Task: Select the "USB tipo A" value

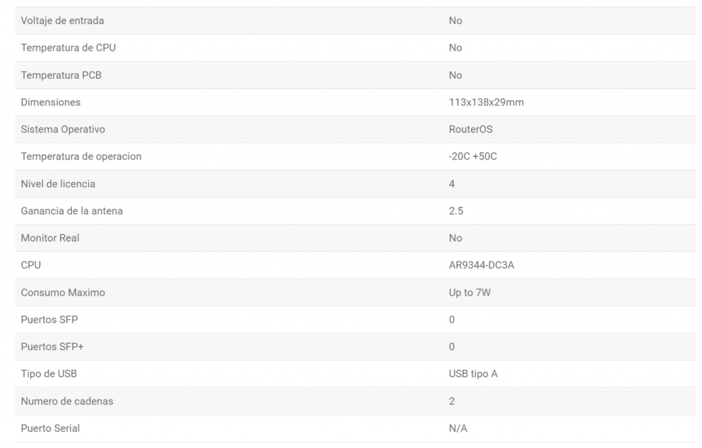Action: pos(473,374)
